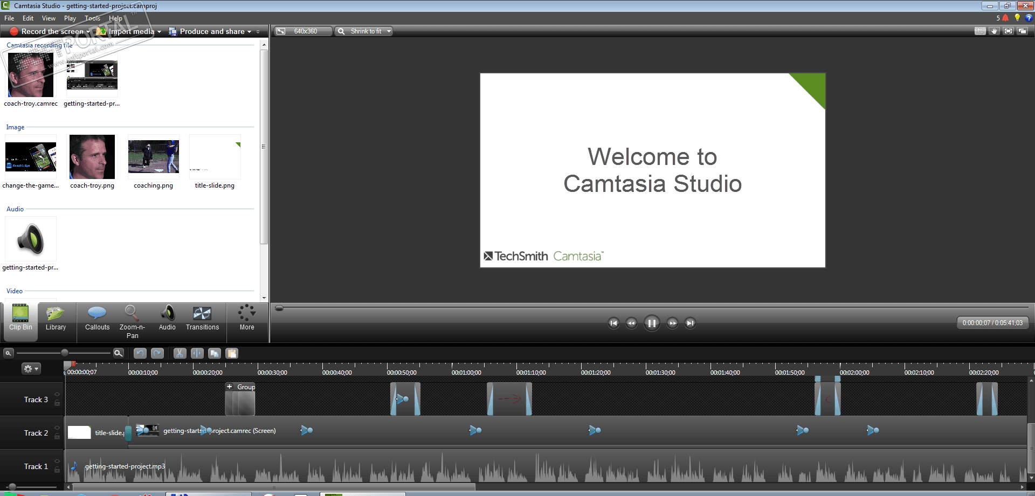Select the coach-troy.camrec thumbnail
The width and height of the screenshot is (1035, 496).
[x=31, y=74]
